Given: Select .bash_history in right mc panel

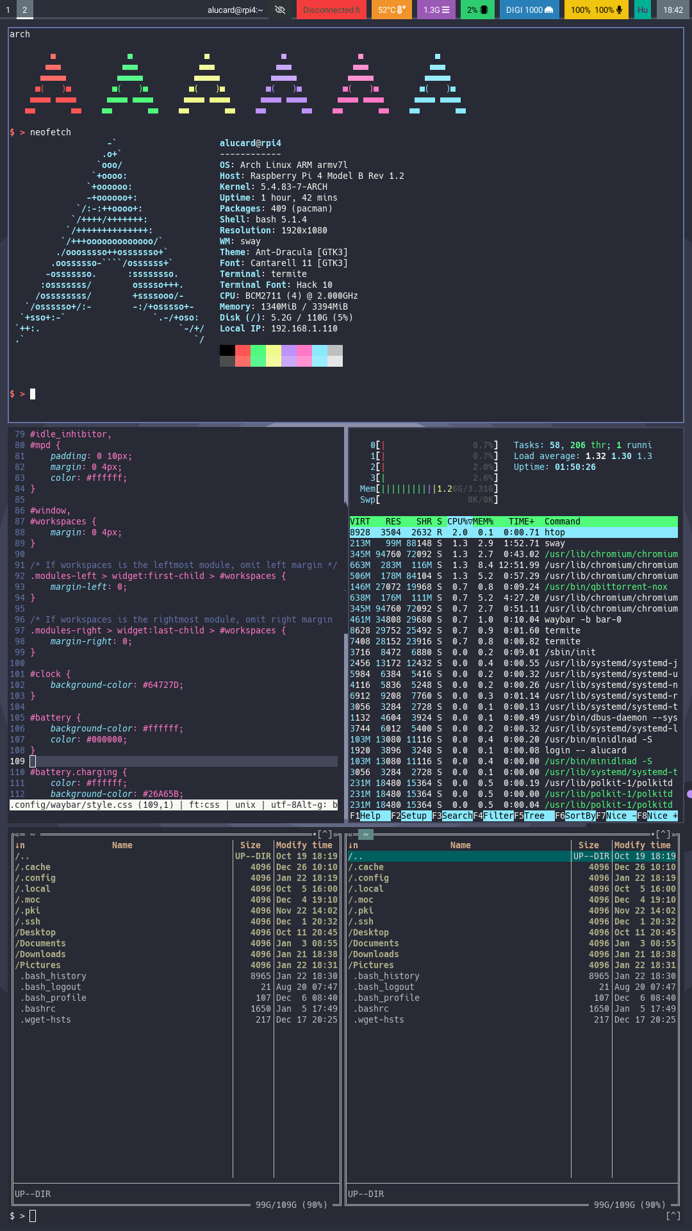Looking at the screenshot, I should pyautogui.click(x=511, y=976).
